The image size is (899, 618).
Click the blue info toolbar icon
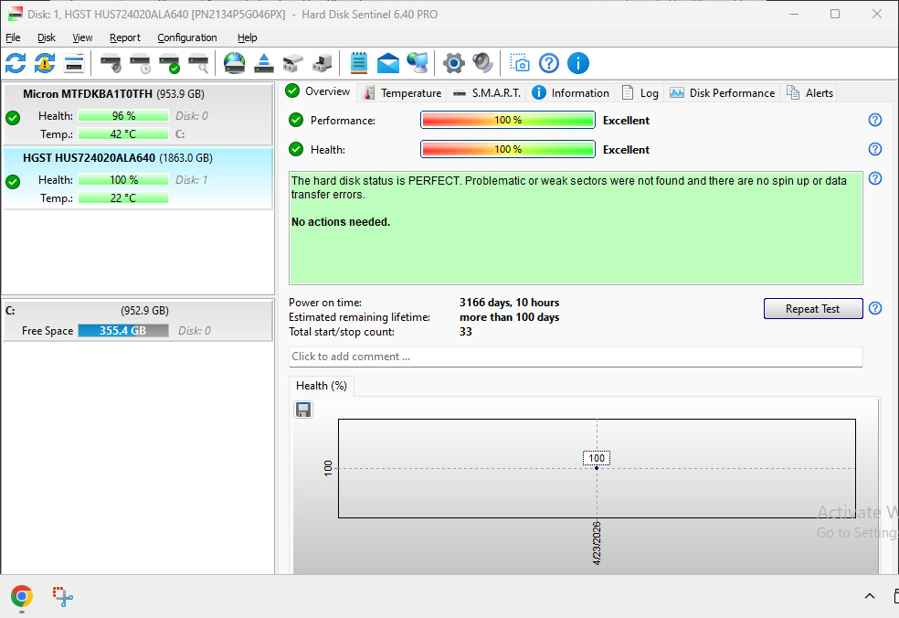(x=578, y=63)
